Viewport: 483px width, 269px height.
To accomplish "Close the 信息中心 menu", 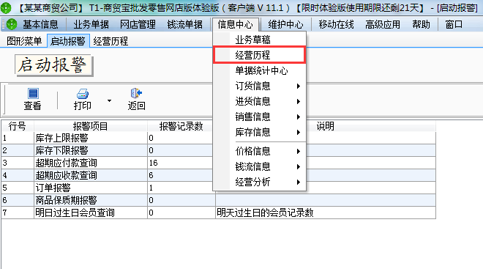I will pyautogui.click(x=236, y=24).
